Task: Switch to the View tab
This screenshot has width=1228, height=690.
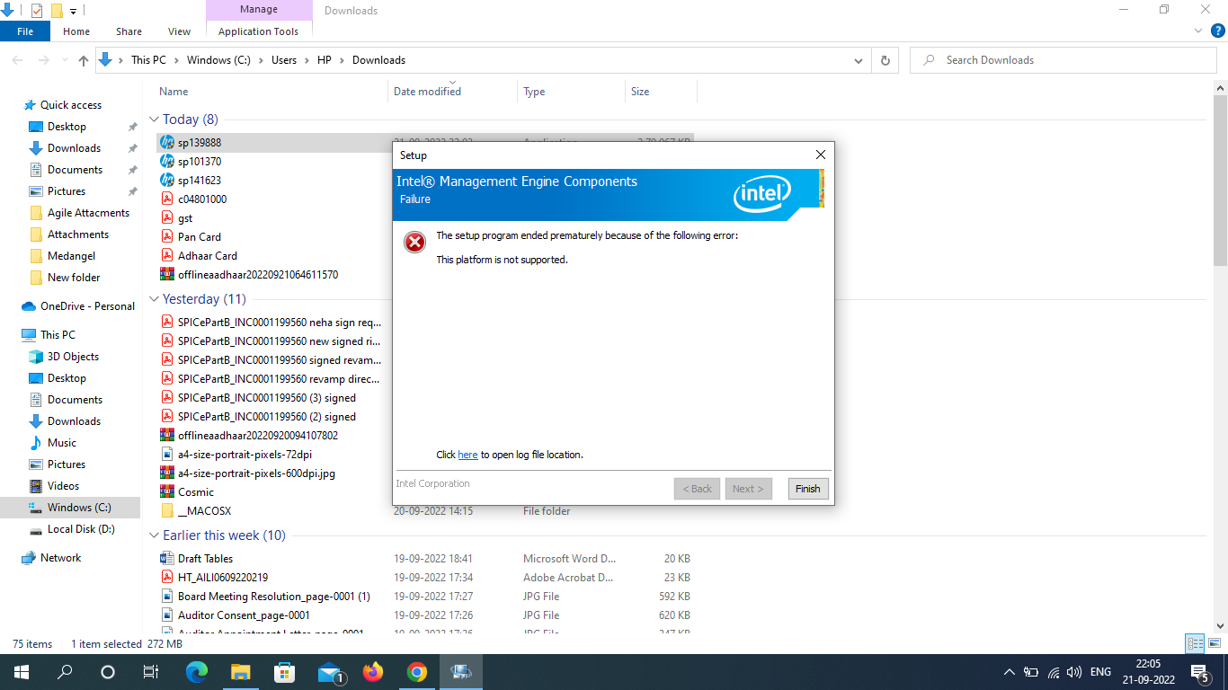Action: click(178, 30)
